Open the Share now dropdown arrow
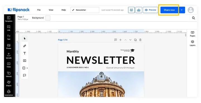The height and width of the screenshot is (103, 201). point(182,10)
